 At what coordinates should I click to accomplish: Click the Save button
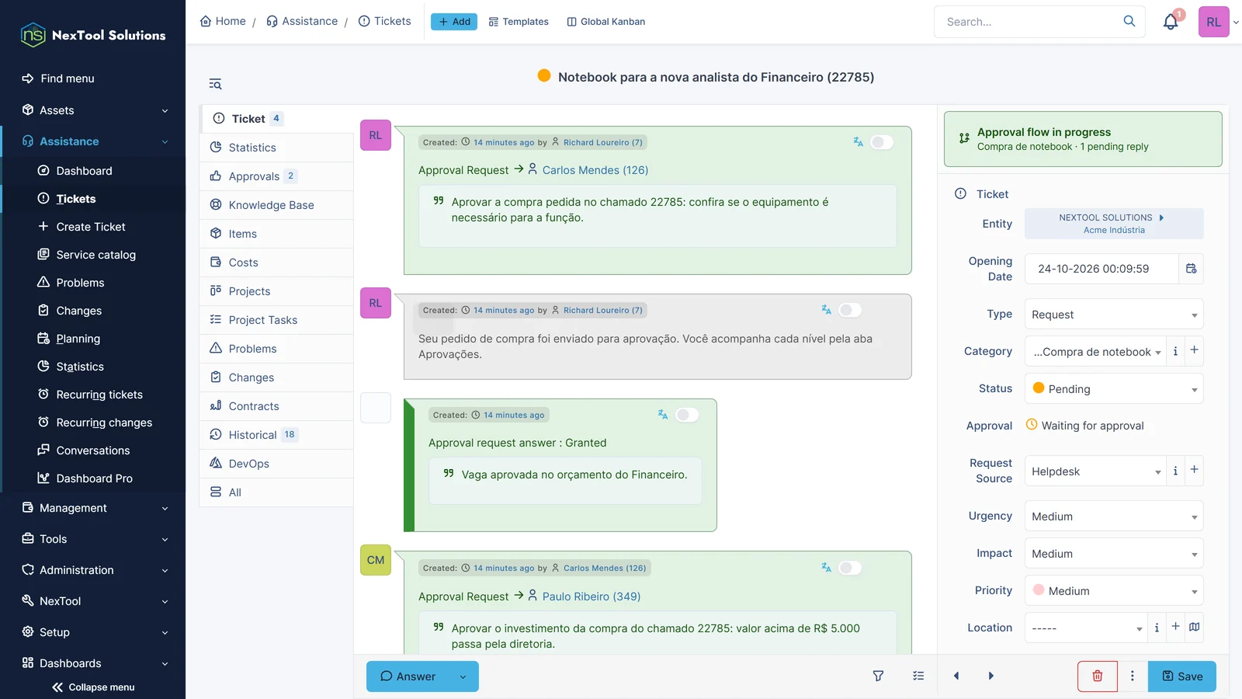pos(1182,676)
